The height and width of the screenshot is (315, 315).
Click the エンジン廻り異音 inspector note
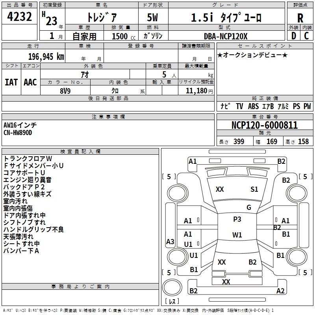coord(28,180)
